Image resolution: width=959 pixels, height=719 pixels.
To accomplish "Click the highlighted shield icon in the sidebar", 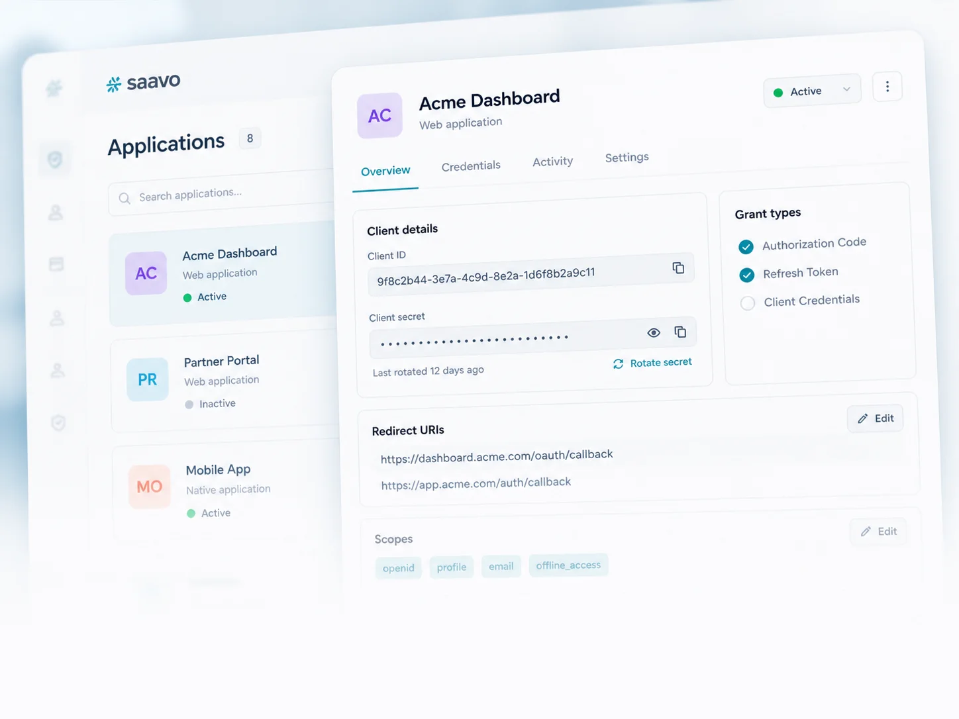I will pos(55,159).
